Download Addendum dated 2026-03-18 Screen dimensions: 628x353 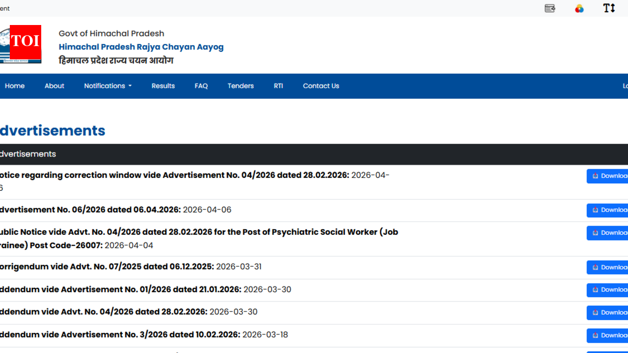(x=608, y=335)
